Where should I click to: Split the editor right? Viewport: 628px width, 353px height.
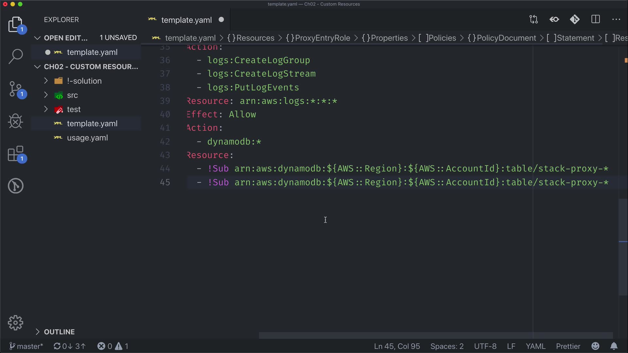(596, 20)
